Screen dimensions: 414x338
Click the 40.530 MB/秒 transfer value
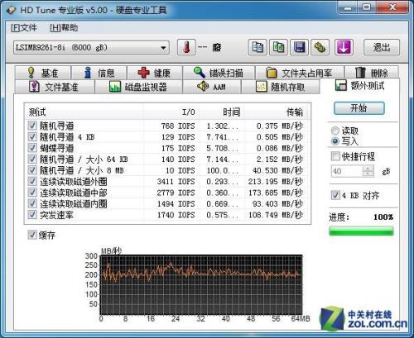pos(277,170)
